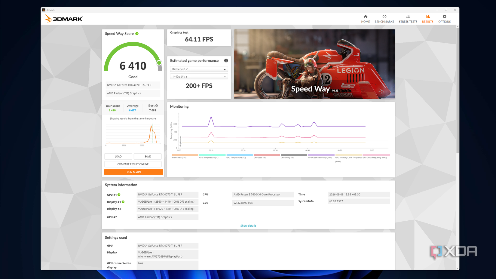496x279 pixels.
Task: Go to the Home section
Action: point(366,19)
